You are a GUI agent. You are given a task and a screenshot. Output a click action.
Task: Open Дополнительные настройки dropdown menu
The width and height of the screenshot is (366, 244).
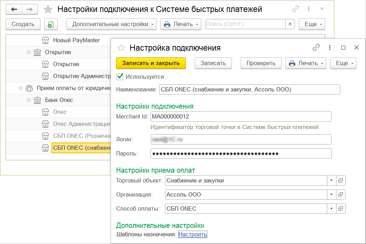(112, 24)
